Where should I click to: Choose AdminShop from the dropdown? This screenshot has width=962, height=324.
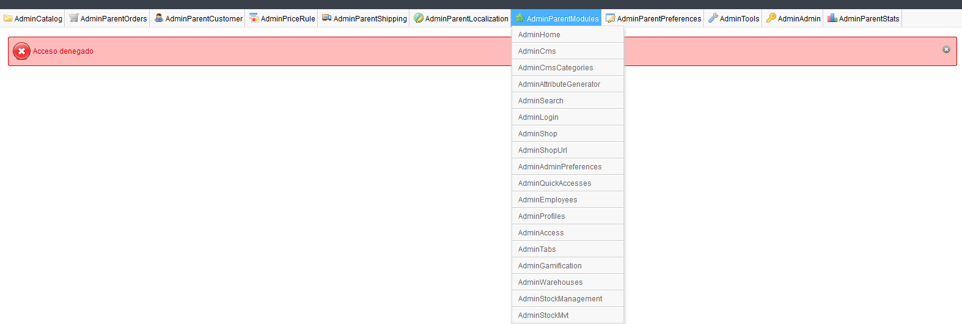568,134
